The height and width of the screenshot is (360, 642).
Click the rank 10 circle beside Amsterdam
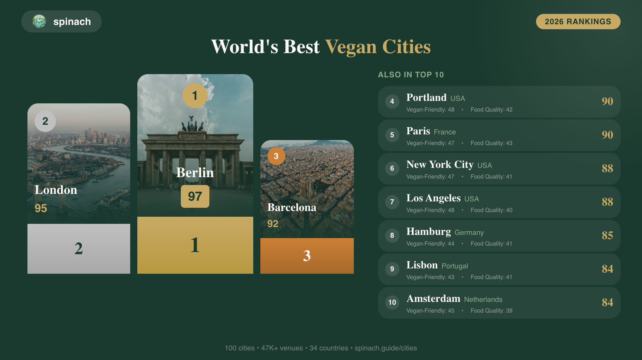point(392,303)
